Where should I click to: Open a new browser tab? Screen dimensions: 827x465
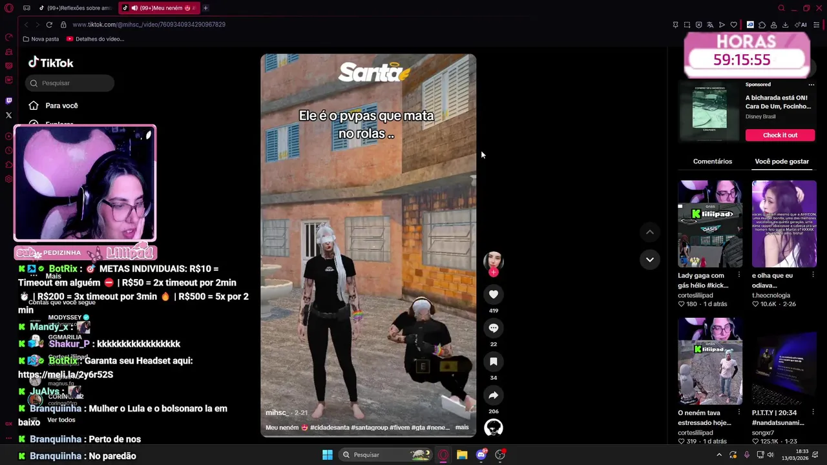[x=205, y=8]
